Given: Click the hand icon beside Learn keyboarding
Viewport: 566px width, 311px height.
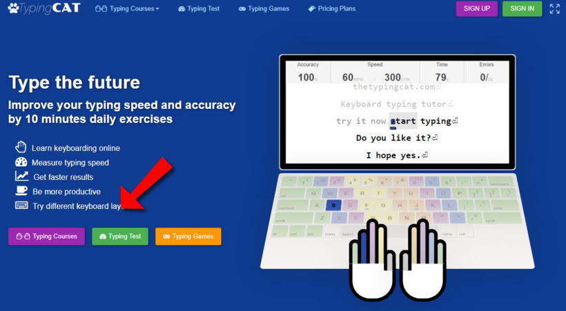Looking at the screenshot, I should point(21,147).
